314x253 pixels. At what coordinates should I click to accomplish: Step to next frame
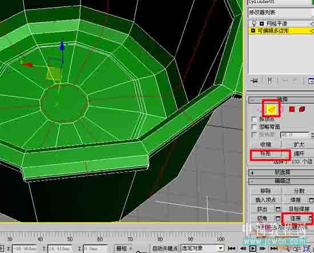point(263,248)
